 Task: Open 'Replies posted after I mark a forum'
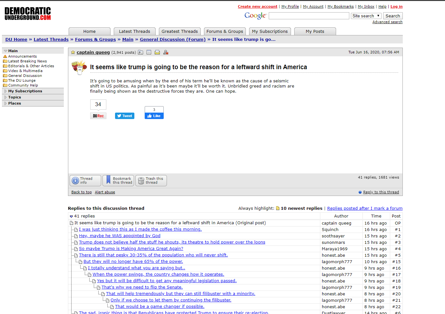[x=365, y=208]
